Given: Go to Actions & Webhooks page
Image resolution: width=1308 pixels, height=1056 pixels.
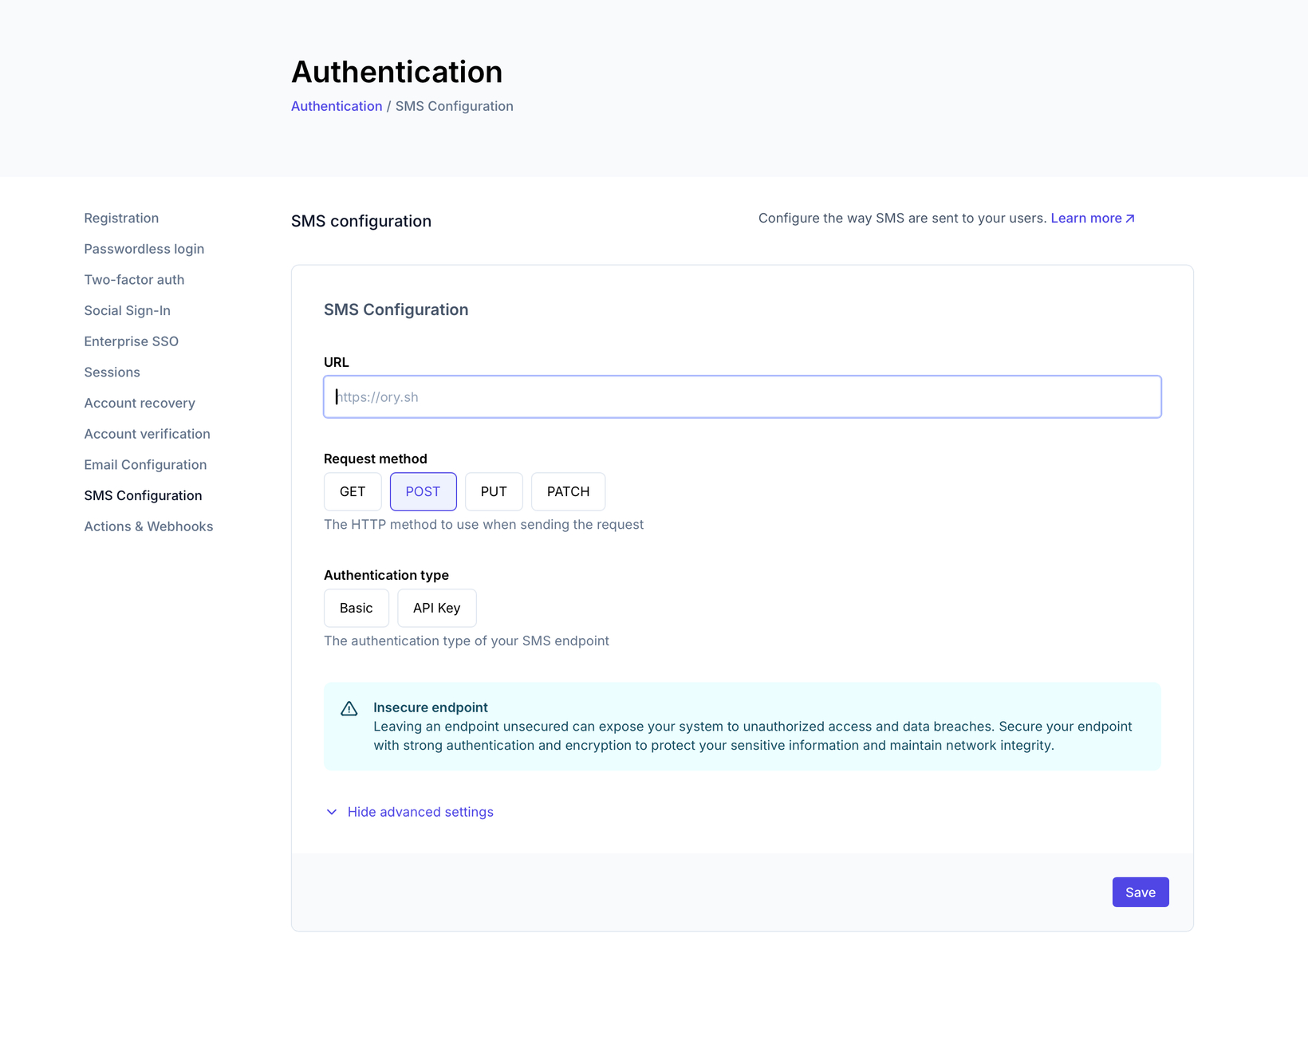Looking at the screenshot, I should click(x=149, y=526).
